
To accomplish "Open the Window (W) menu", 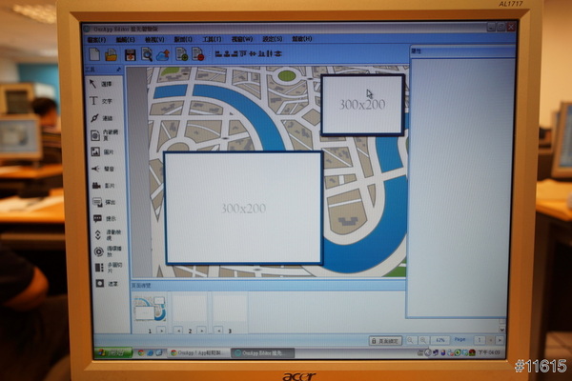I will (x=242, y=39).
